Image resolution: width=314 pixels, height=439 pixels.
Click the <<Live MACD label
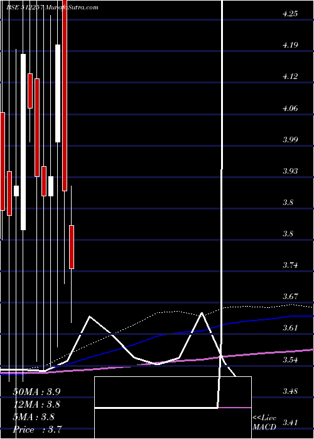pos(264,423)
